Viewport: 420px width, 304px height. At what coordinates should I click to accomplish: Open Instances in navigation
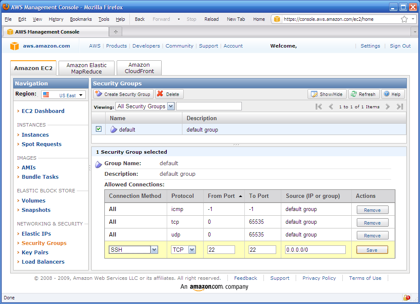click(x=35, y=135)
